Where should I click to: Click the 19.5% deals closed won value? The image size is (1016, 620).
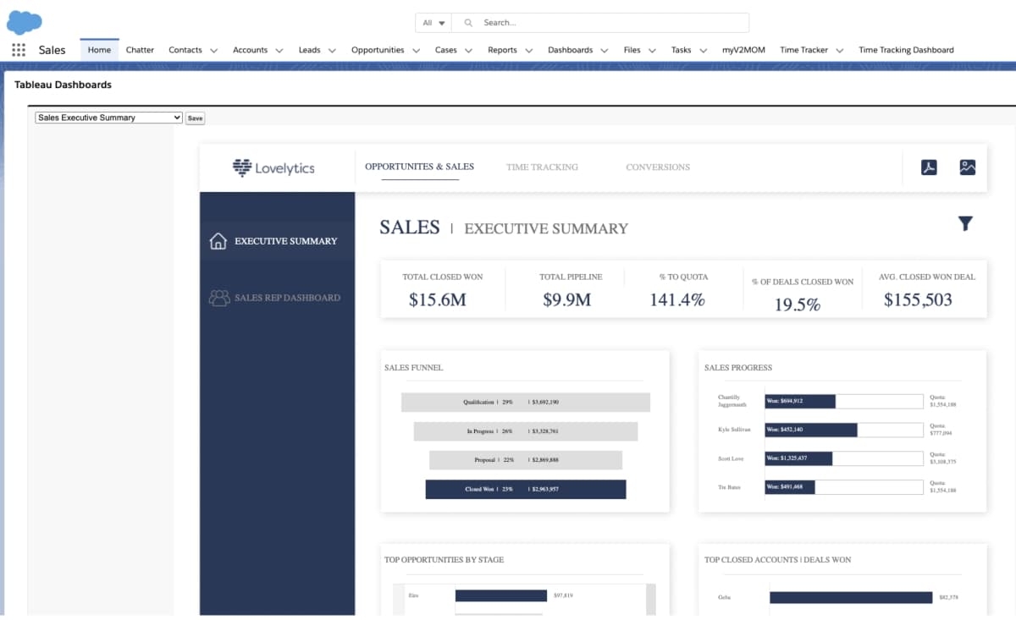[798, 305]
